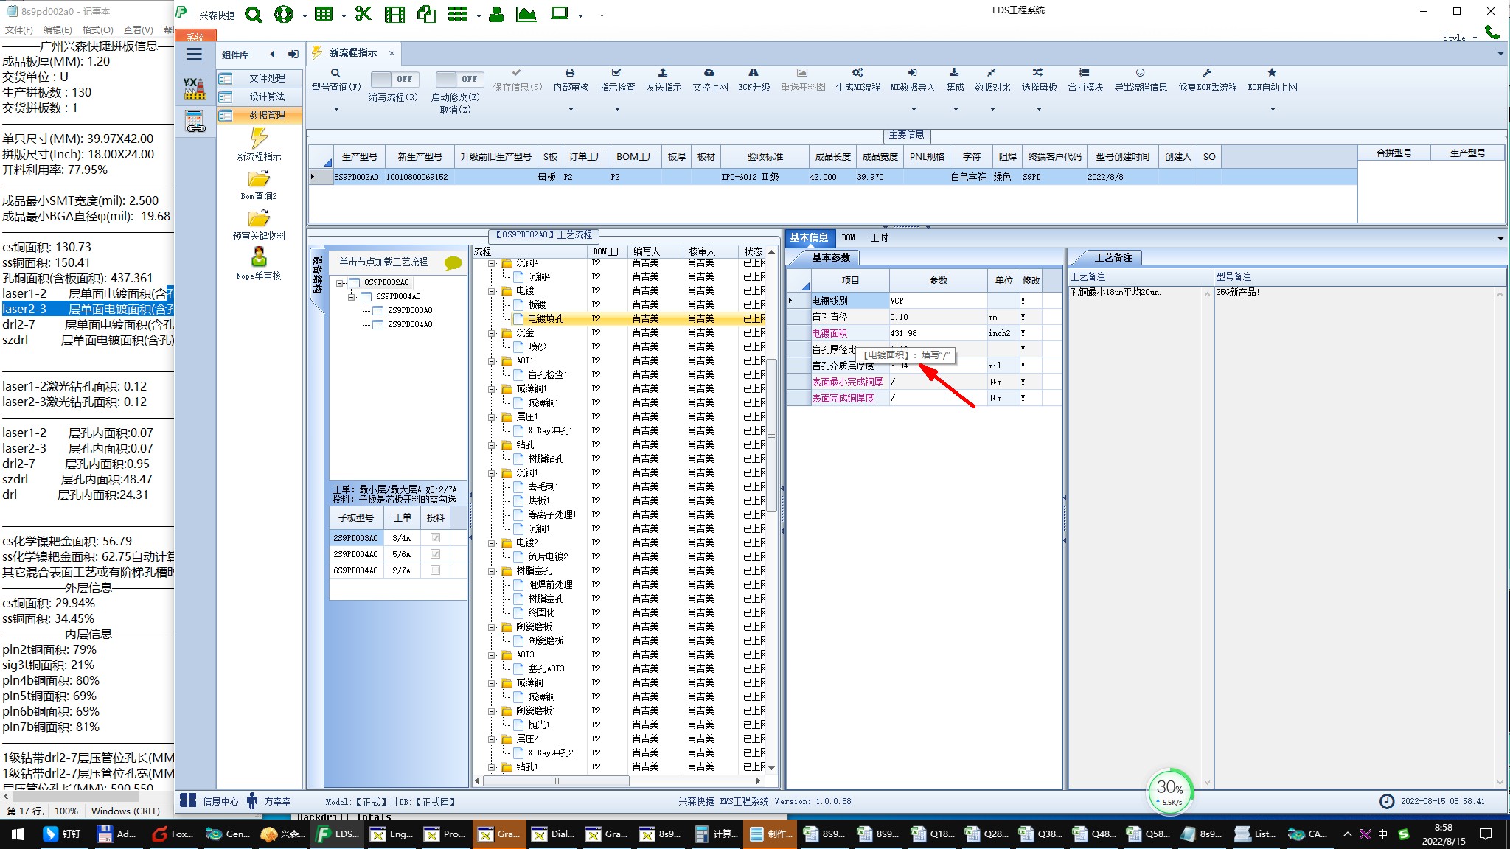
Task: Click the 内部审核 printer icon
Action: pos(570,73)
